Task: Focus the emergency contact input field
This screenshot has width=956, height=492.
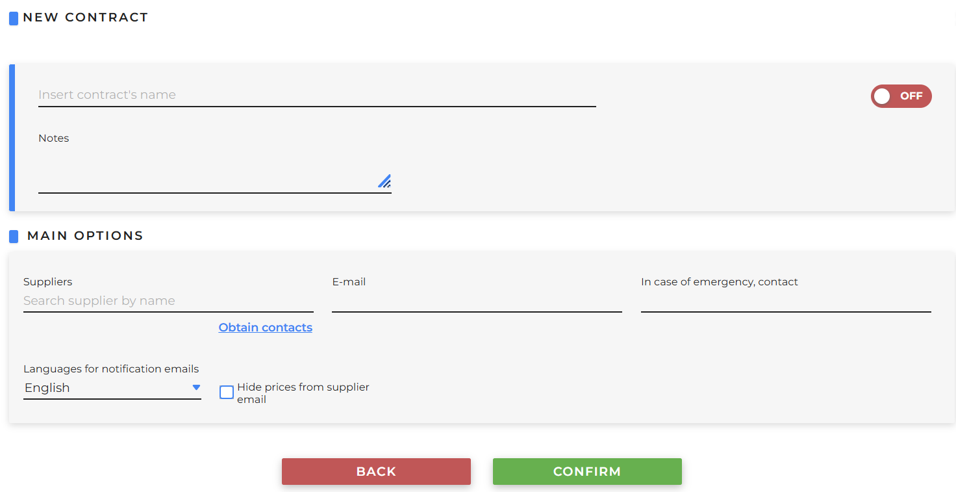Action: [786, 302]
